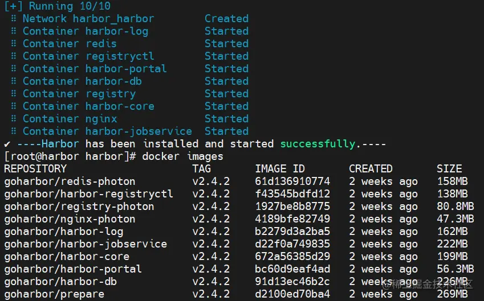Screen dimensions: 484x301
Task: Click image ID 672a56385d29
Action: [292, 257]
